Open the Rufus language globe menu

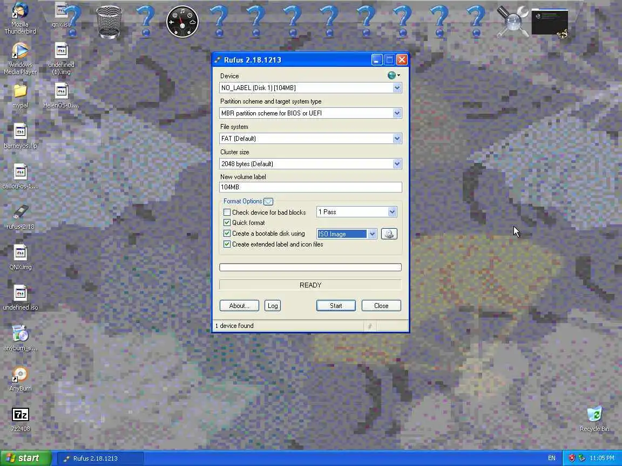(393, 76)
